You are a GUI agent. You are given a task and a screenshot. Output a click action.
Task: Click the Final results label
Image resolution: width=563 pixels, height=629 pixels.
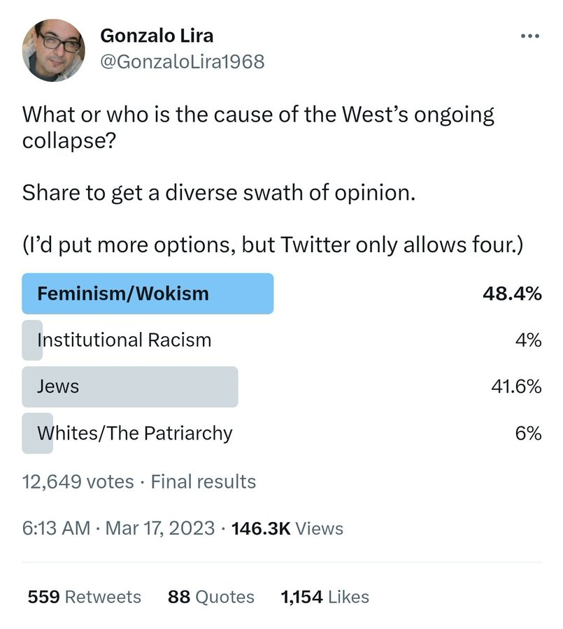[x=204, y=482]
